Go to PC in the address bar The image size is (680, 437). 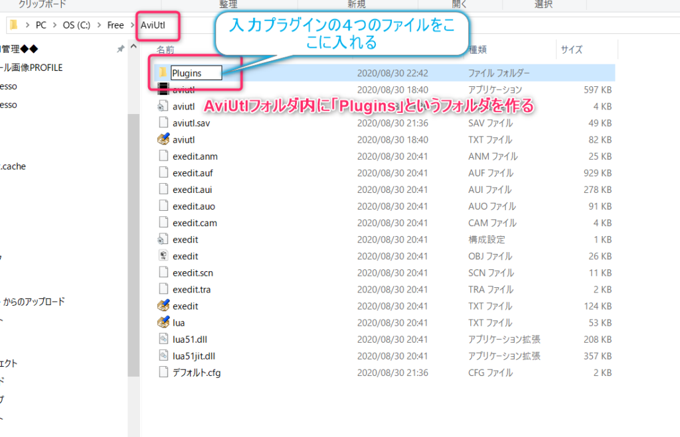point(41,25)
